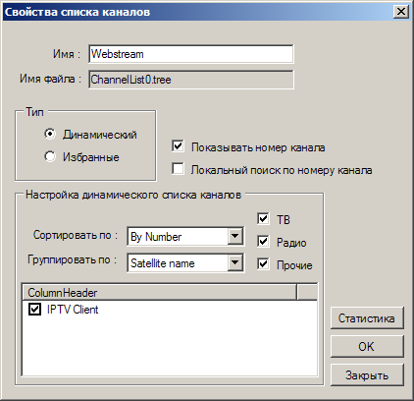
Task: Open the Сортировать по dropdown arrow
Action: 234,236
